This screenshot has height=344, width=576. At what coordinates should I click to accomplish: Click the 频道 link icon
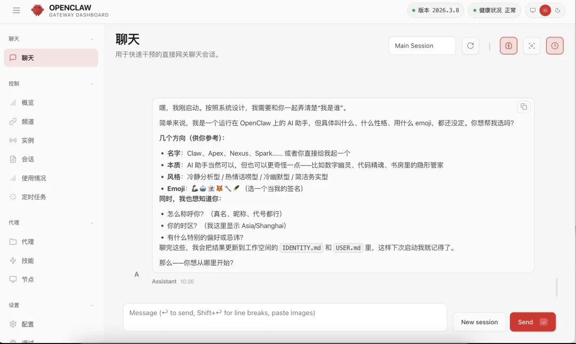click(x=13, y=121)
